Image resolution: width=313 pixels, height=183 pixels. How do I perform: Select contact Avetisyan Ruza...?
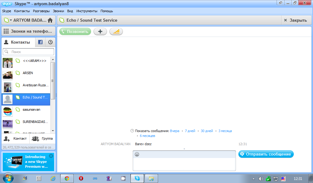click(x=26, y=87)
